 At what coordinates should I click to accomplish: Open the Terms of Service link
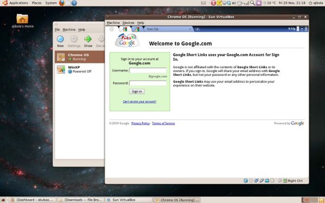(x=164, y=123)
